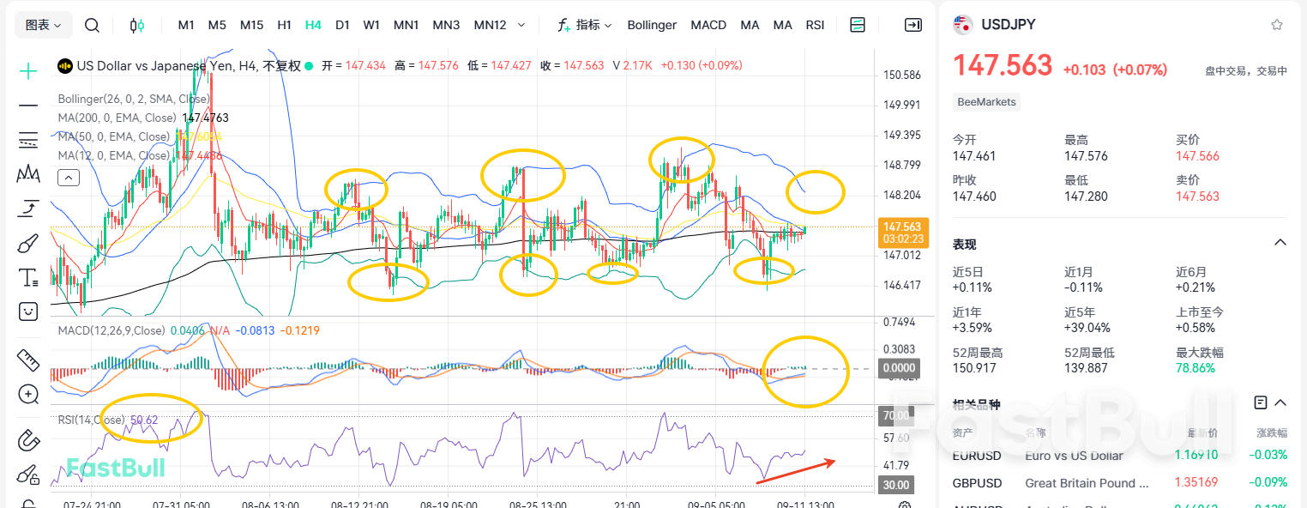Viewport: 1307px width, 508px height.
Task: Select the text annotation tool
Action: (x=28, y=277)
